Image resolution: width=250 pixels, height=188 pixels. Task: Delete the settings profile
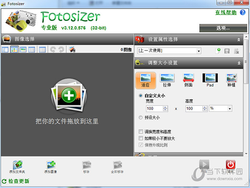(x=236, y=51)
